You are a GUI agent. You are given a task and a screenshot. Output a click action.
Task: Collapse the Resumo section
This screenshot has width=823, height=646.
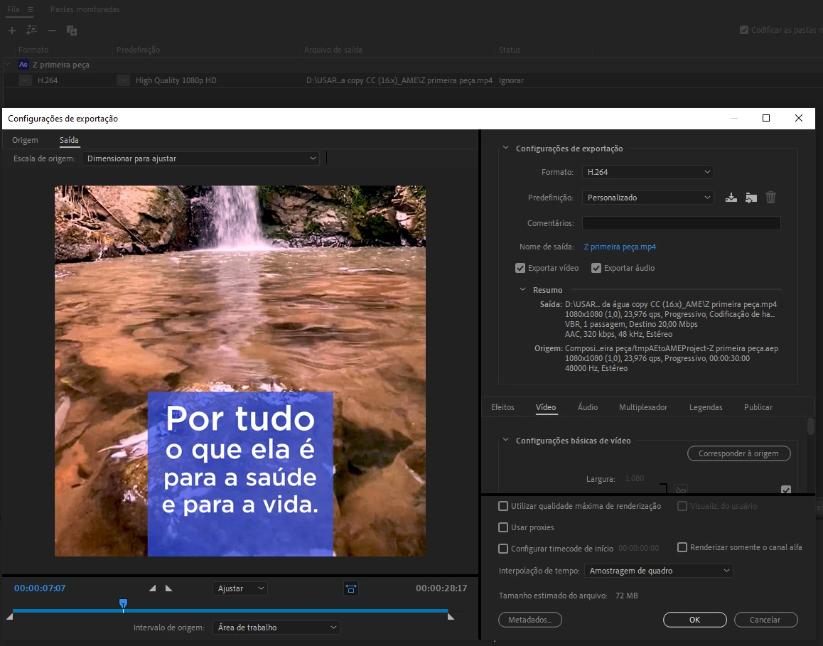coord(522,289)
